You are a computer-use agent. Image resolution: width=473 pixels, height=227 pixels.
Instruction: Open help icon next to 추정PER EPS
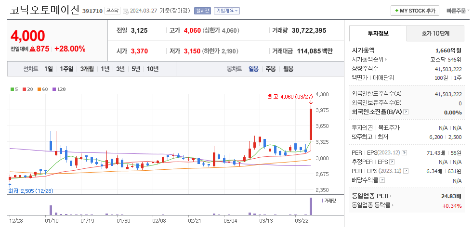[x=392, y=162]
